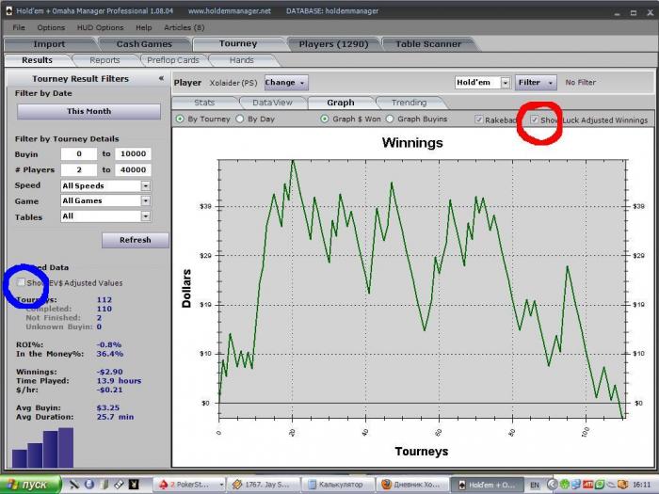Click the Playboy bunny quick launch icon
The width and height of the screenshot is (659, 494).
[134, 485]
